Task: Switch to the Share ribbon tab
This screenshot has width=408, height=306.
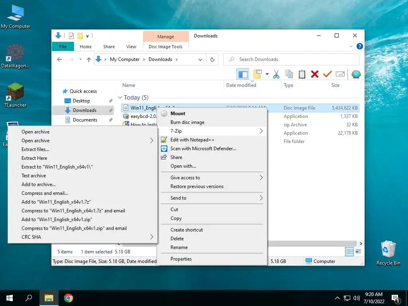Action: click(109, 47)
